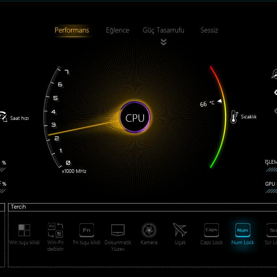Click the 66 °C temperature gauge pointer

219,102
